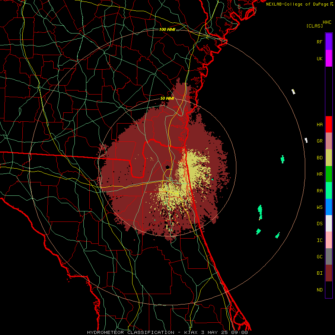Click the UK magenta legend swatch
The width and height of the screenshot is (335, 335).
pyautogui.click(x=329, y=58)
